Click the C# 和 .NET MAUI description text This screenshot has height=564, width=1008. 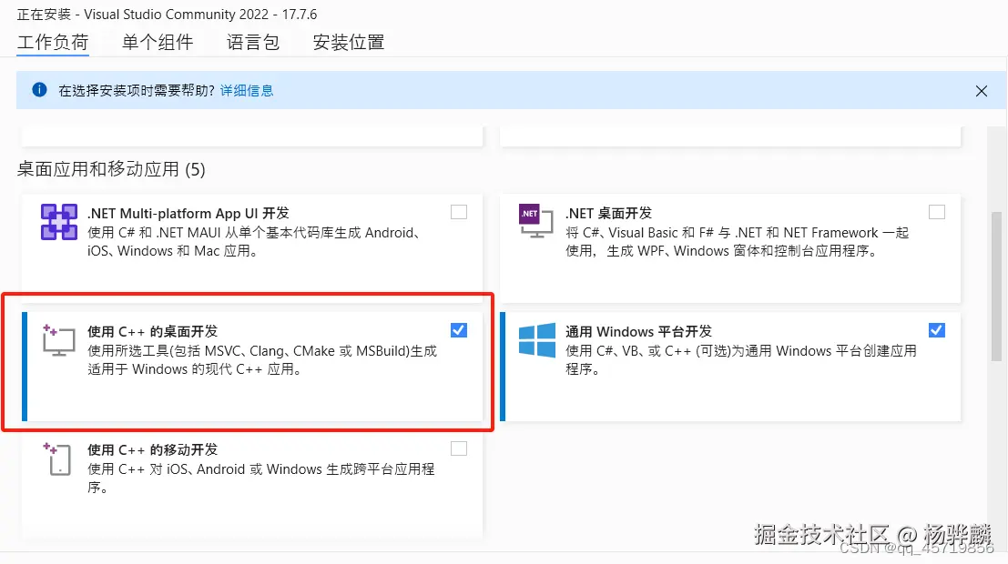point(255,242)
